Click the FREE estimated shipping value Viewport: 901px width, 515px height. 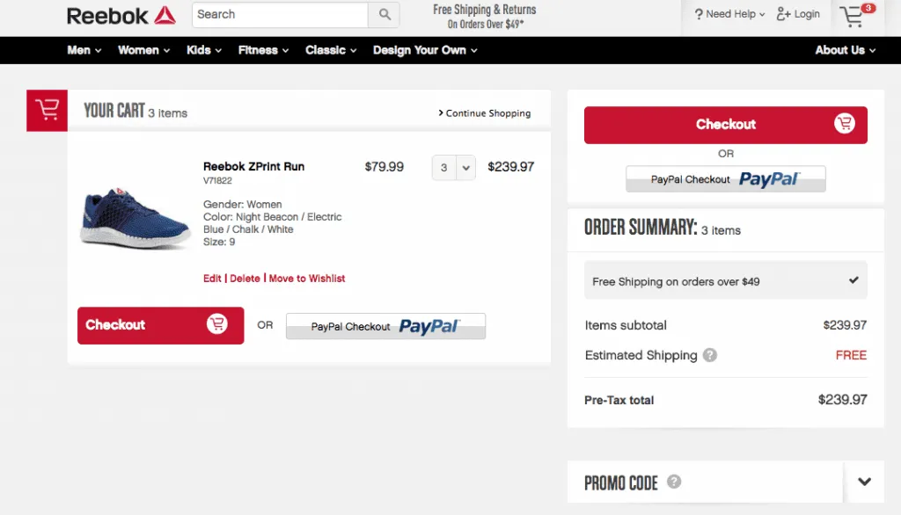pos(851,355)
